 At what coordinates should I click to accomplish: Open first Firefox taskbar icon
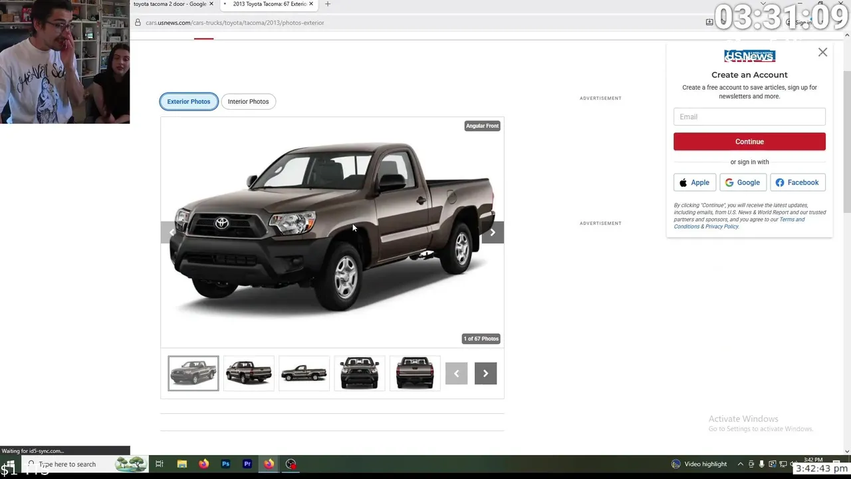click(x=203, y=464)
